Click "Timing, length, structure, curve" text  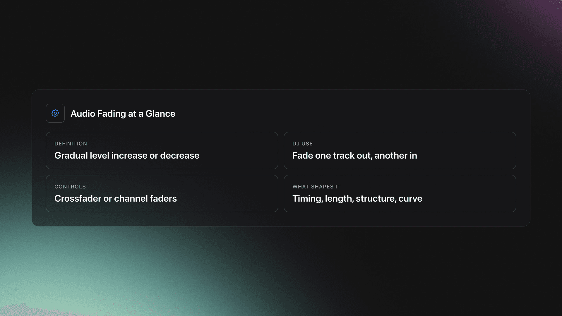tap(357, 198)
